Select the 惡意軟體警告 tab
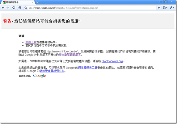This screenshot has width=177, height=124. pyautogui.click(x=18, y=2)
